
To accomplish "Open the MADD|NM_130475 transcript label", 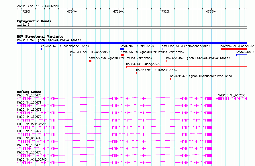I will [29, 152].
